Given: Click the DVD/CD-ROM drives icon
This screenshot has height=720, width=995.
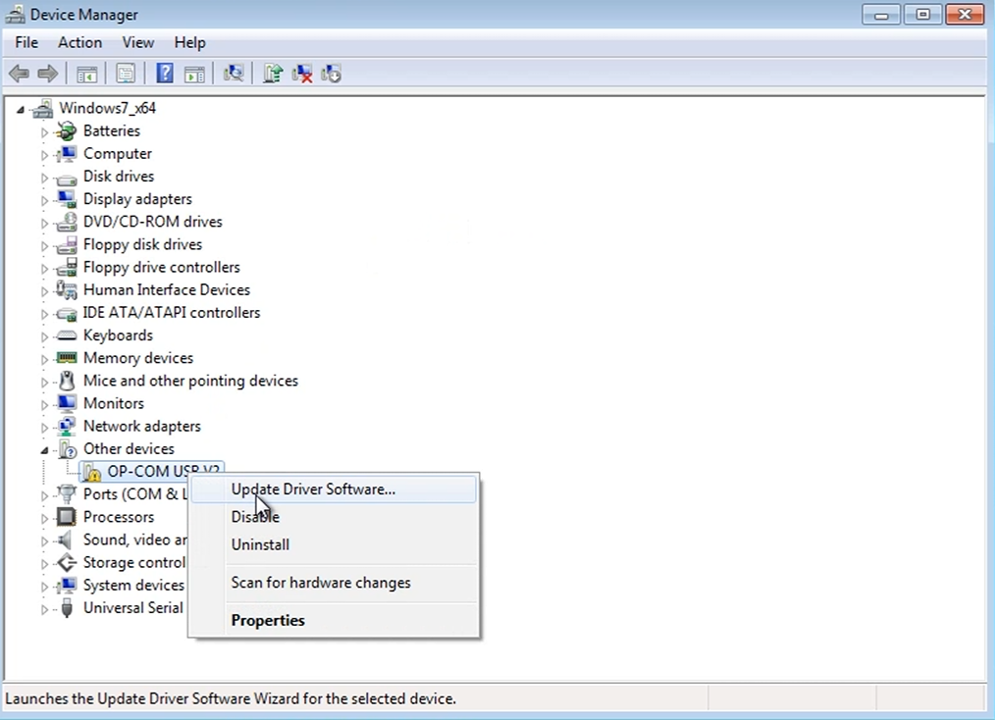Looking at the screenshot, I should (x=66, y=222).
